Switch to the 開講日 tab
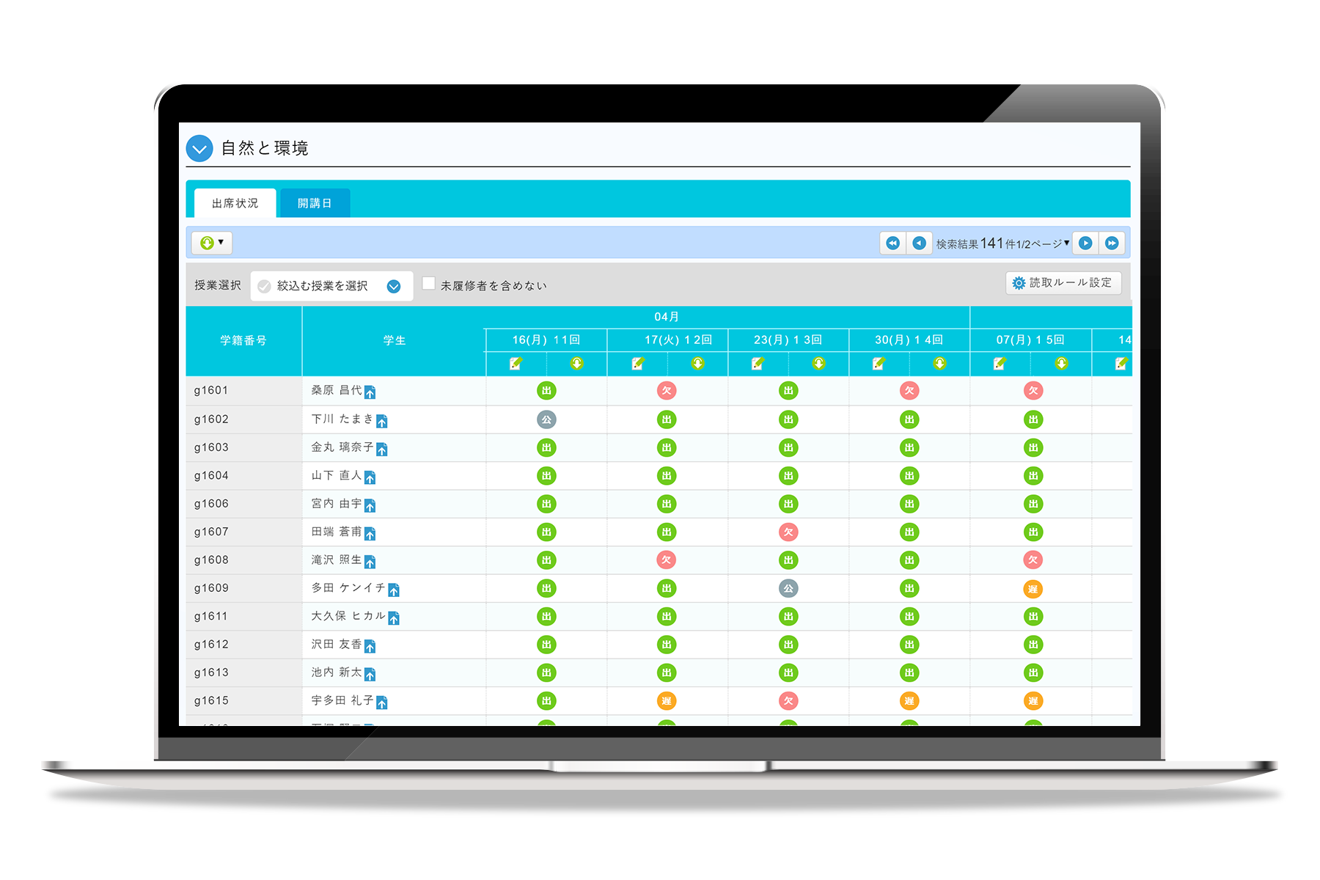The height and width of the screenshot is (880, 1320). pos(315,203)
